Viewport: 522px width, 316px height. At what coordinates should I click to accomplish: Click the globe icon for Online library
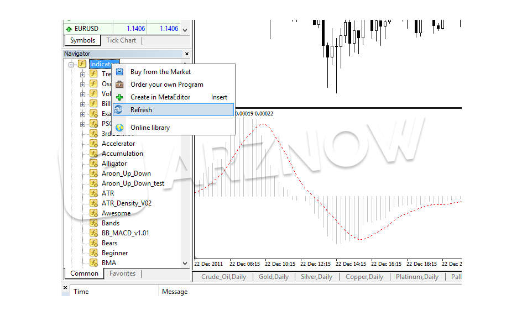click(119, 128)
